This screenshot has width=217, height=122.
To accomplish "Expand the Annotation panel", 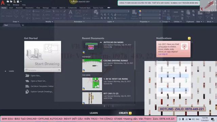I will coord(79,22).
